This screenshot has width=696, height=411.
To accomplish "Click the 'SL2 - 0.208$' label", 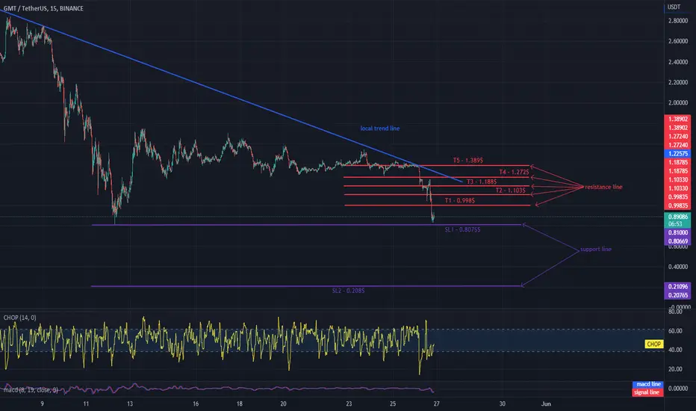I will point(349,291).
